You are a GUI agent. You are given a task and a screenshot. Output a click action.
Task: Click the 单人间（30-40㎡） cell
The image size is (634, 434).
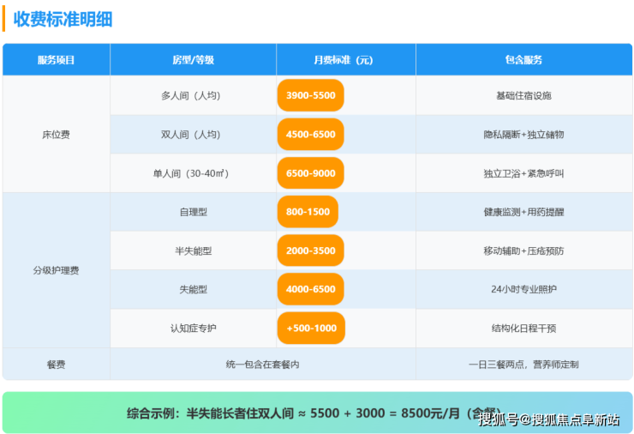193,173
